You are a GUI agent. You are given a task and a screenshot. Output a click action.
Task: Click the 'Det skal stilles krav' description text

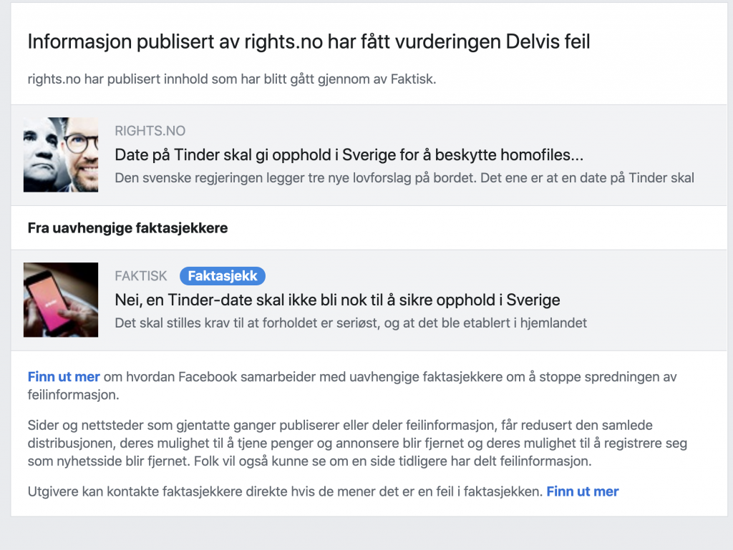tap(351, 323)
